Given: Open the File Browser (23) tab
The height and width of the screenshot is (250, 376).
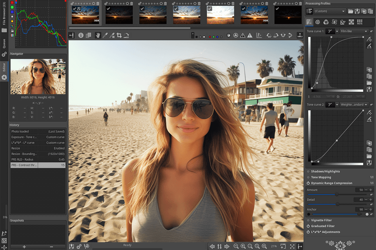Looking at the screenshot, I should pos(4,17).
